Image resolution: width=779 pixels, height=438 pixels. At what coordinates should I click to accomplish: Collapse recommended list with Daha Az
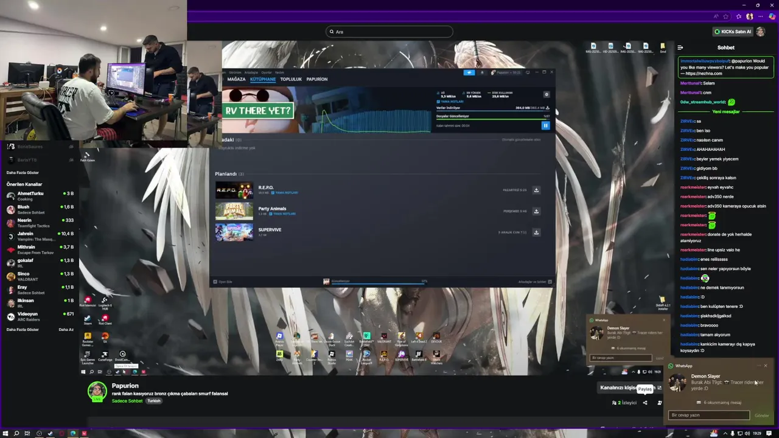[x=66, y=330]
